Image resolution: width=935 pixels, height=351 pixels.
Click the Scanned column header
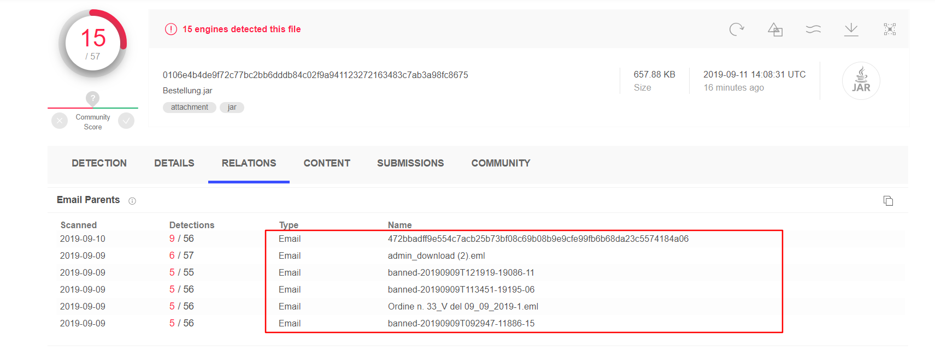coord(79,225)
